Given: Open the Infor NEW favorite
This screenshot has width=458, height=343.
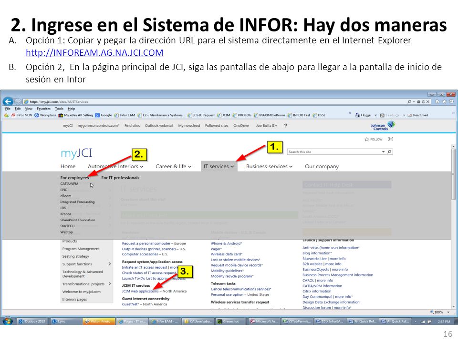Looking at the screenshot, I should click(21, 115).
